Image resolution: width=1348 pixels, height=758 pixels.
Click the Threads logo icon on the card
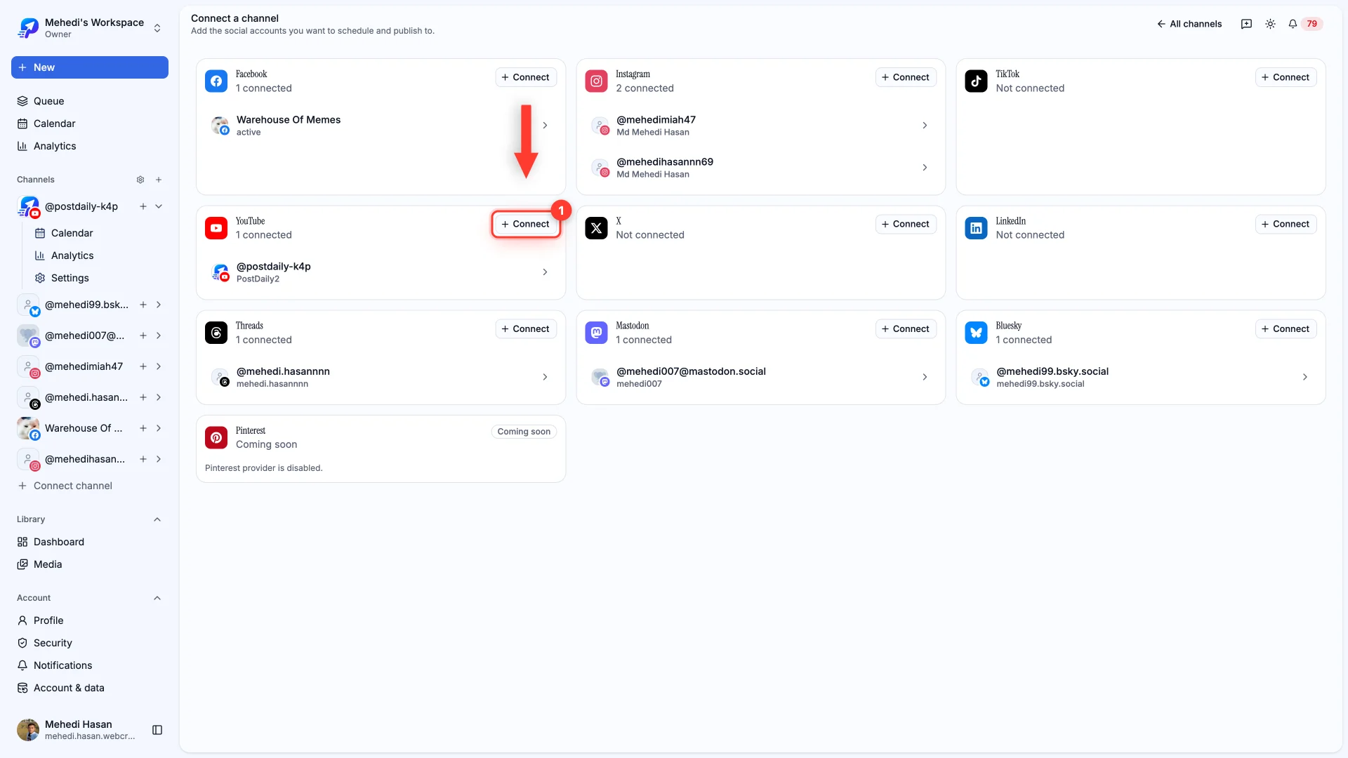click(216, 333)
